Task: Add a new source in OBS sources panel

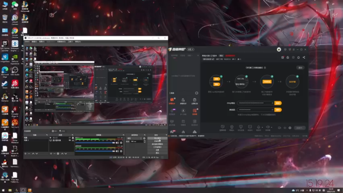Action: point(51,154)
